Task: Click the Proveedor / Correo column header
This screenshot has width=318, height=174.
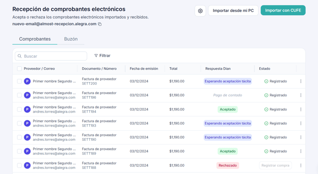Action: point(39,69)
